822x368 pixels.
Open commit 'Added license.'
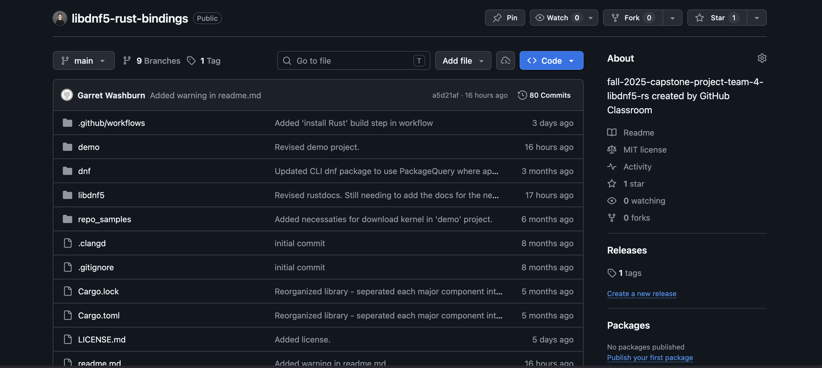pyautogui.click(x=302, y=340)
